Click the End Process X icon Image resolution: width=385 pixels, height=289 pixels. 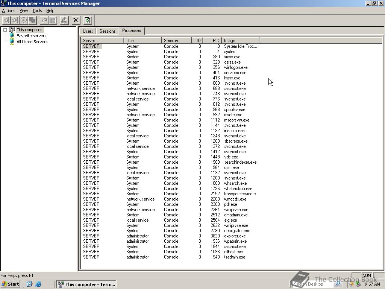[x=76, y=20]
